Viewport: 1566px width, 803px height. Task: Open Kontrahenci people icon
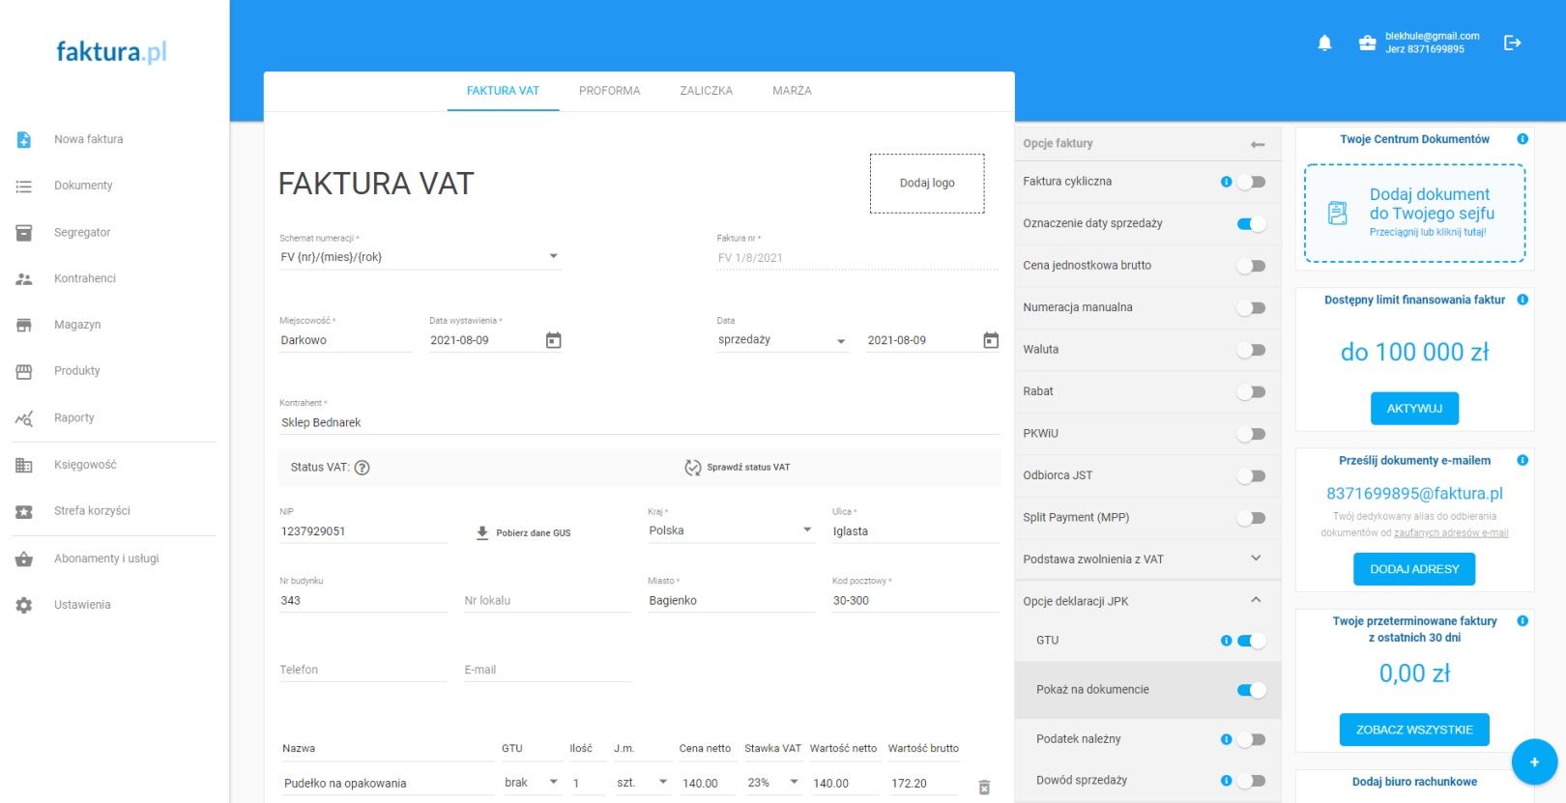pos(24,278)
